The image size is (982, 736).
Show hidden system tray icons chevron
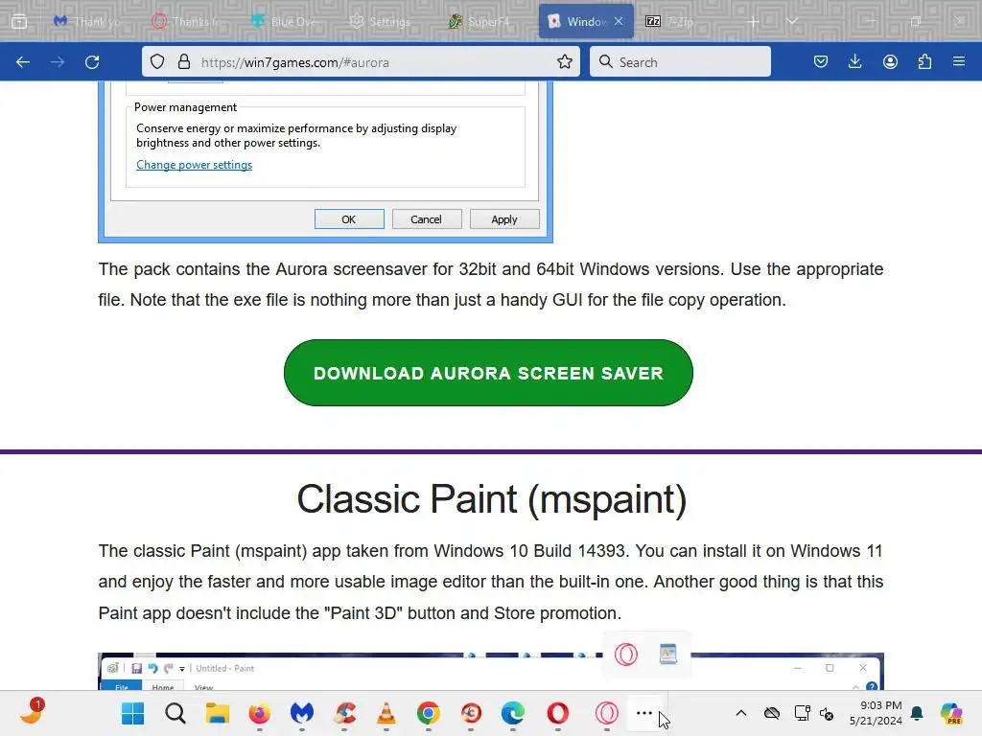[x=741, y=713]
